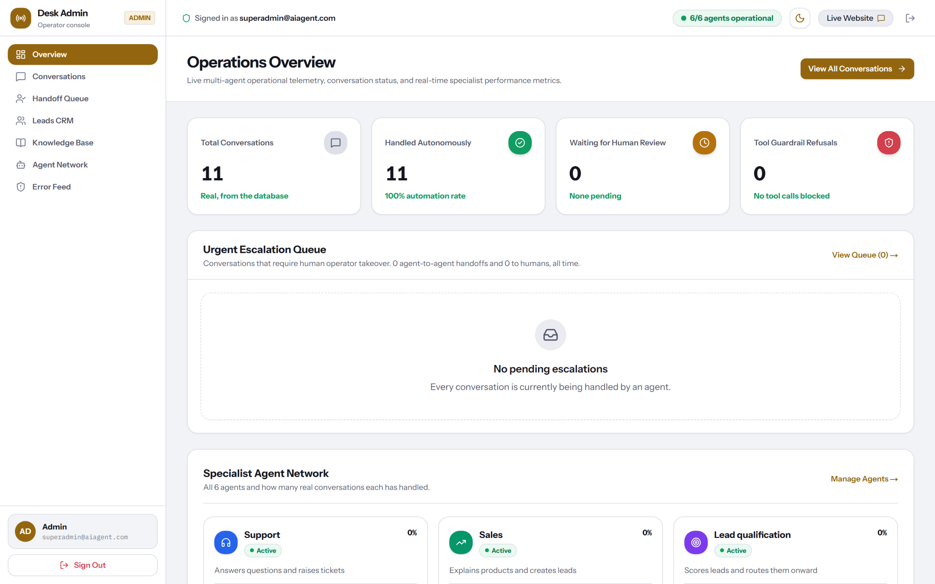Screen dimensions: 935x584
Task: Click the Sales agent Active status badge
Action: pos(498,551)
